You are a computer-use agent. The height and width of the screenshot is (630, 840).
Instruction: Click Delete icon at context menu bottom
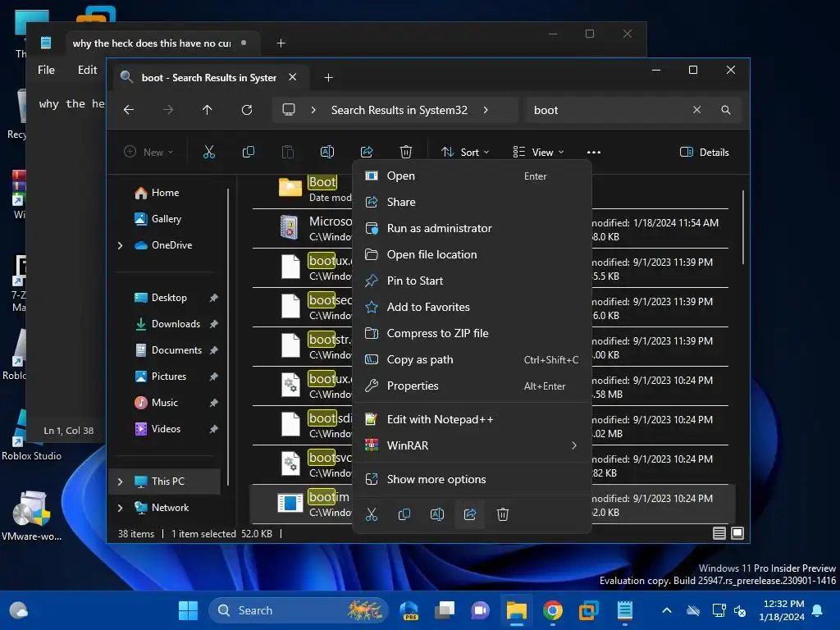point(503,514)
